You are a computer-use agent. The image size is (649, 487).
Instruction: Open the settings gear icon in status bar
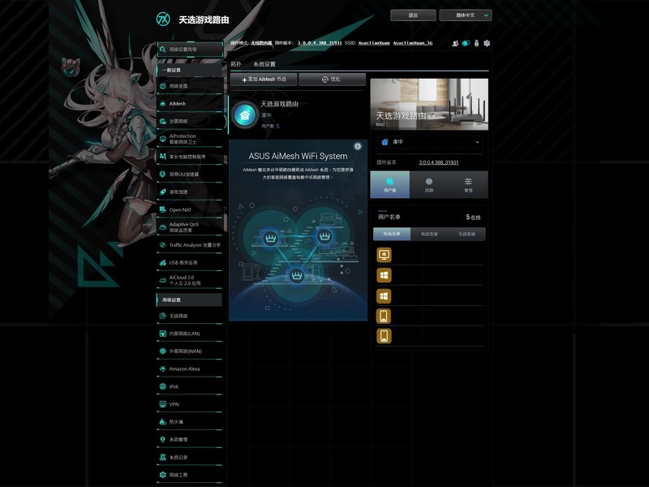click(x=487, y=43)
